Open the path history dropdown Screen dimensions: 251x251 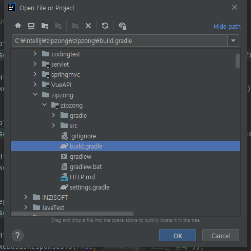(x=233, y=40)
